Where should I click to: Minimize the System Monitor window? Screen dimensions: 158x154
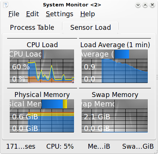pyautogui.click(x=138, y=5)
